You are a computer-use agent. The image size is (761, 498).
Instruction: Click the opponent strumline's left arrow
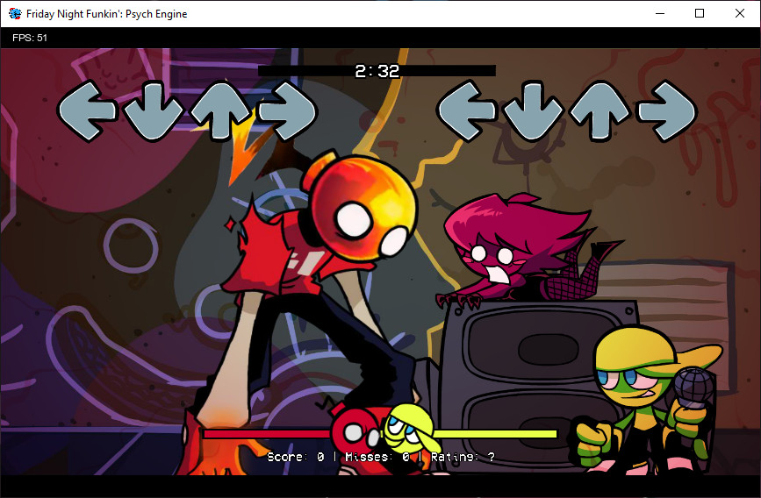(x=87, y=111)
